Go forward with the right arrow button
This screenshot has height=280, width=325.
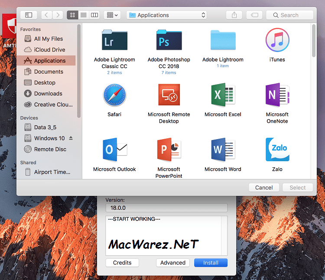tap(58, 15)
